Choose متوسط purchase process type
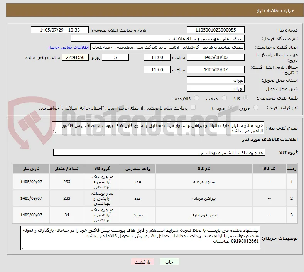The height and width of the screenshot is (272, 304). pos(231,108)
